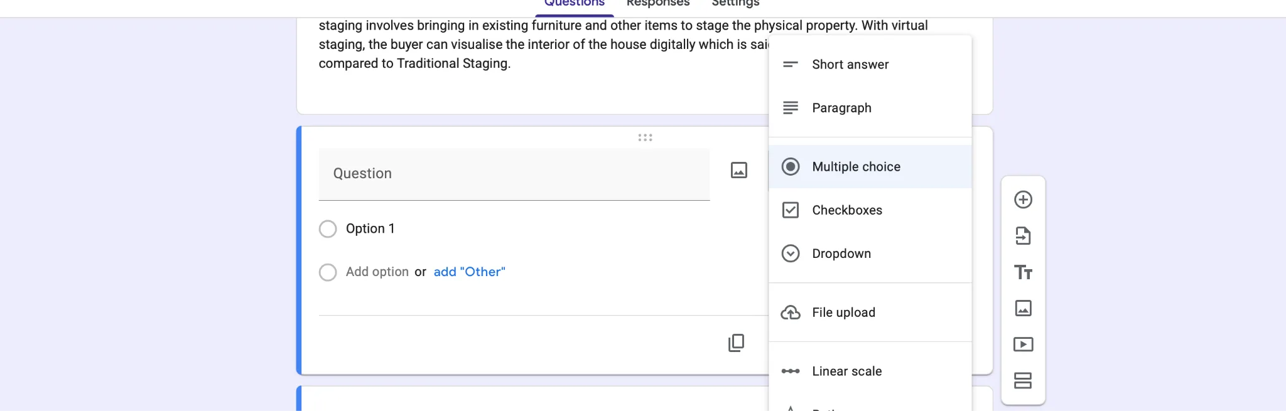The width and height of the screenshot is (1286, 411).
Task: Choose Short answer question type
Action: tap(870, 65)
